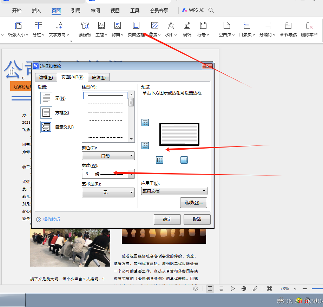Switch to page layout view in status bar

[x=210, y=289]
